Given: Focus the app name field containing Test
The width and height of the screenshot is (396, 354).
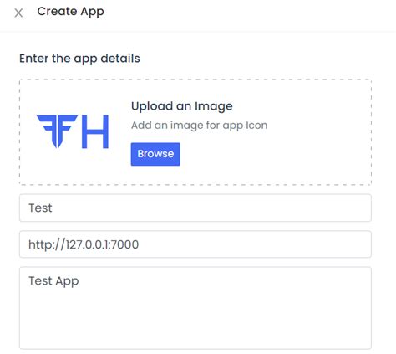Looking at the screenshot, I should pos(195,208).
